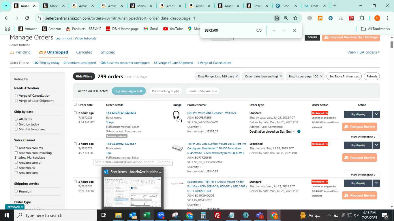
Task: Choose Verge of Late Shipment radio filter
Action: (x=16, y=100)
